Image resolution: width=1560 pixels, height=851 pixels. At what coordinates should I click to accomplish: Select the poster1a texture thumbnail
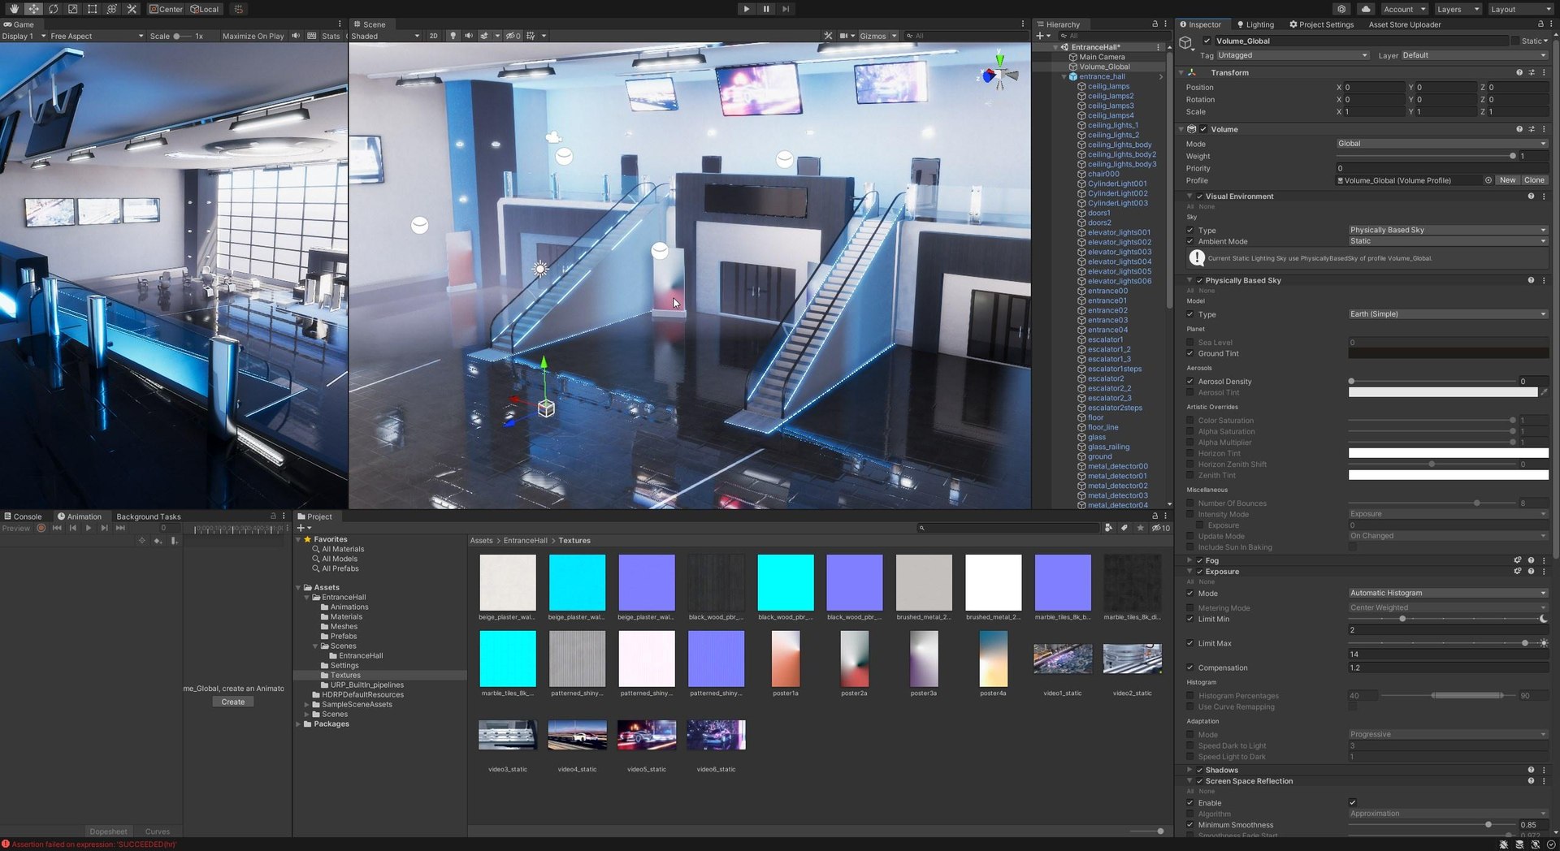click(x=785, y=659)
